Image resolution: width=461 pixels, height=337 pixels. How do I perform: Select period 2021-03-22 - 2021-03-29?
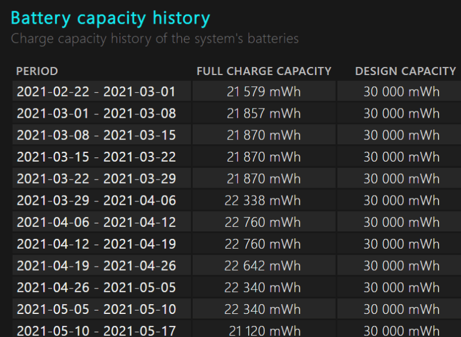[x=96, y=178]
